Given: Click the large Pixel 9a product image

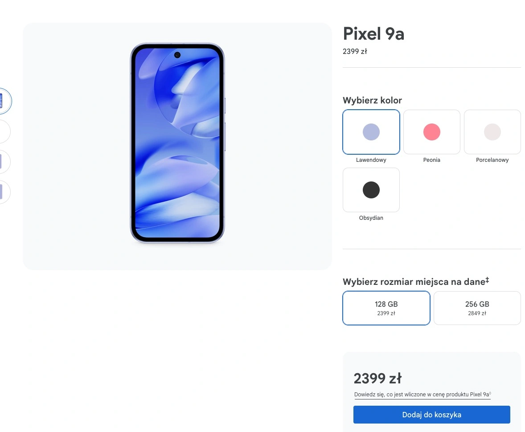Looking at the screenshot, I should [177, 143].
